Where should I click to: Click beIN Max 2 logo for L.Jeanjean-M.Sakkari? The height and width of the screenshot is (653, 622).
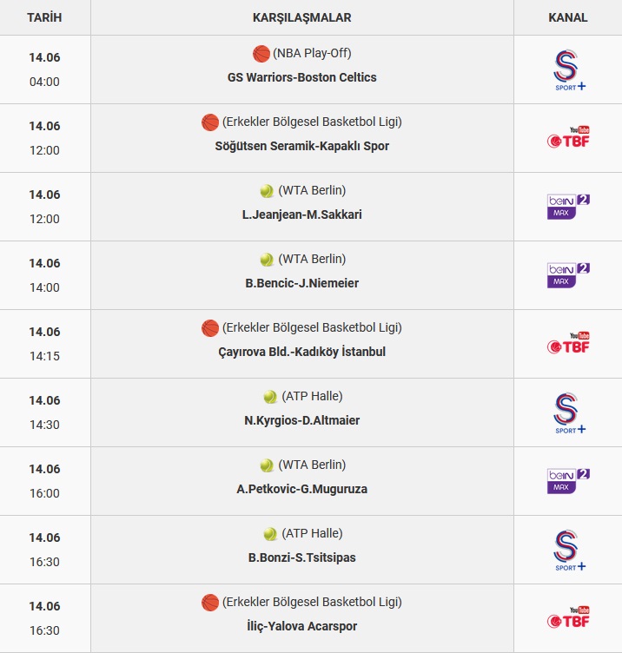click(568, 207)
